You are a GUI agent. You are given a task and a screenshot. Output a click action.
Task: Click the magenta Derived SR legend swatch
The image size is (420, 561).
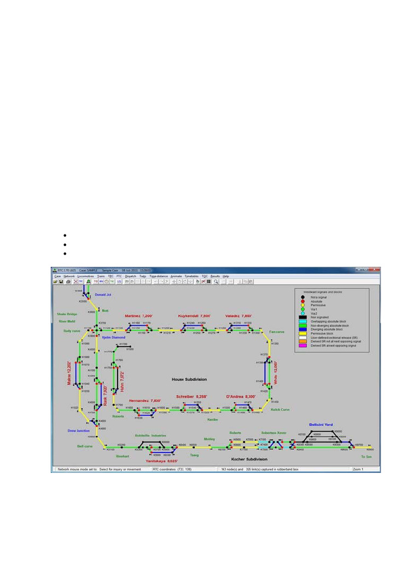point(302,346)
